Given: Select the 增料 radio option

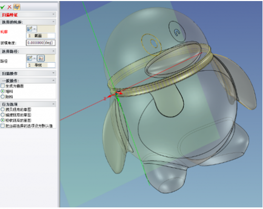Looking at the screenshot, I should tap(3, 91).
